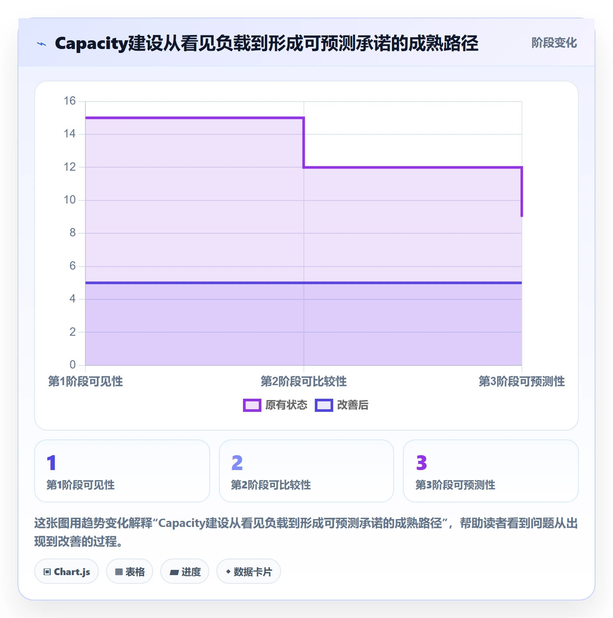The height and width of the screenshot is (618, 613).
Task: Select the stage card numbered 1
Action: (122, 471)
